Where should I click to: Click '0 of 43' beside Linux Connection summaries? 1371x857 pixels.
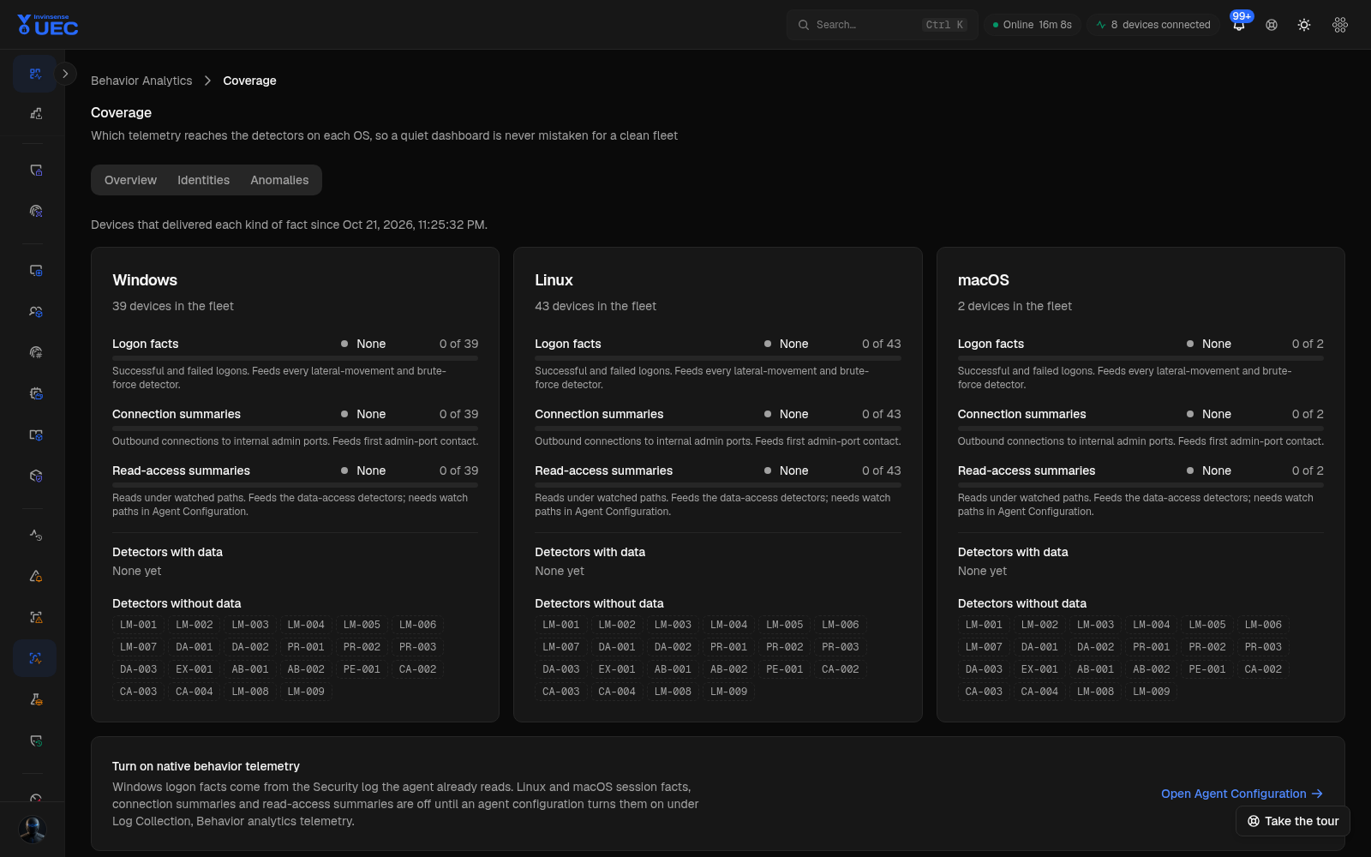coord(882,414)
